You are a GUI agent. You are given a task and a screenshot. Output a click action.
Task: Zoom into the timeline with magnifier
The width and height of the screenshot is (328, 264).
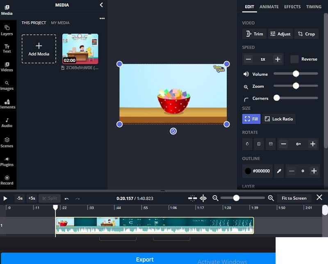coord(271,198)
